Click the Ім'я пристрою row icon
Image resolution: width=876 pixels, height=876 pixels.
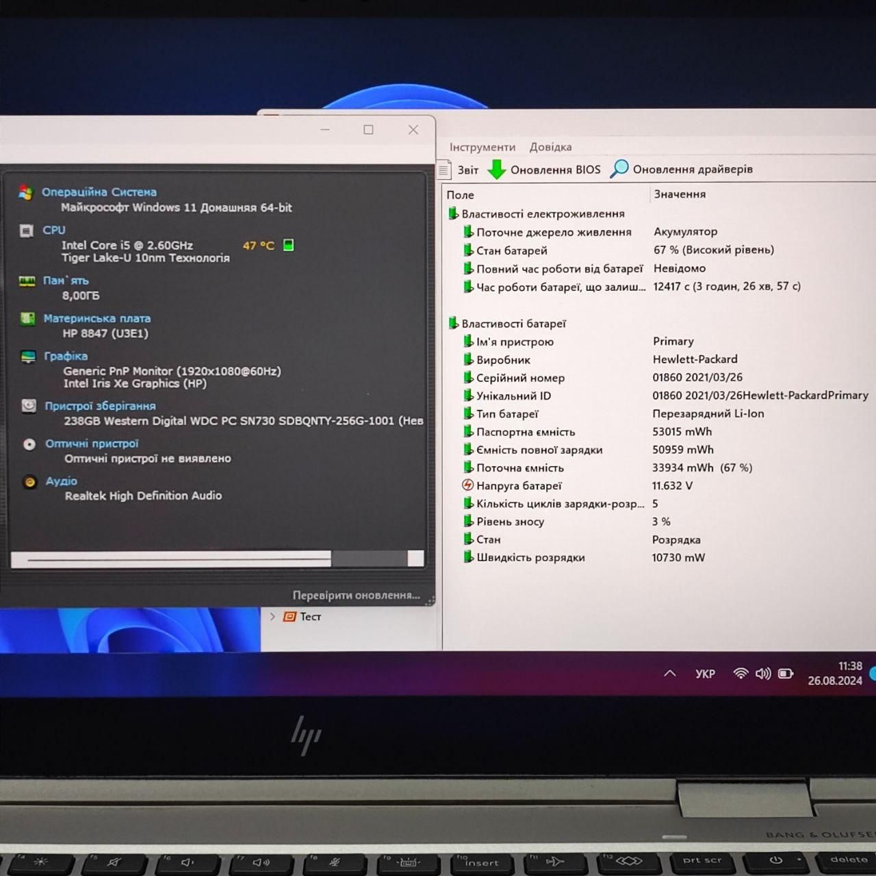[x=468, y=342]
